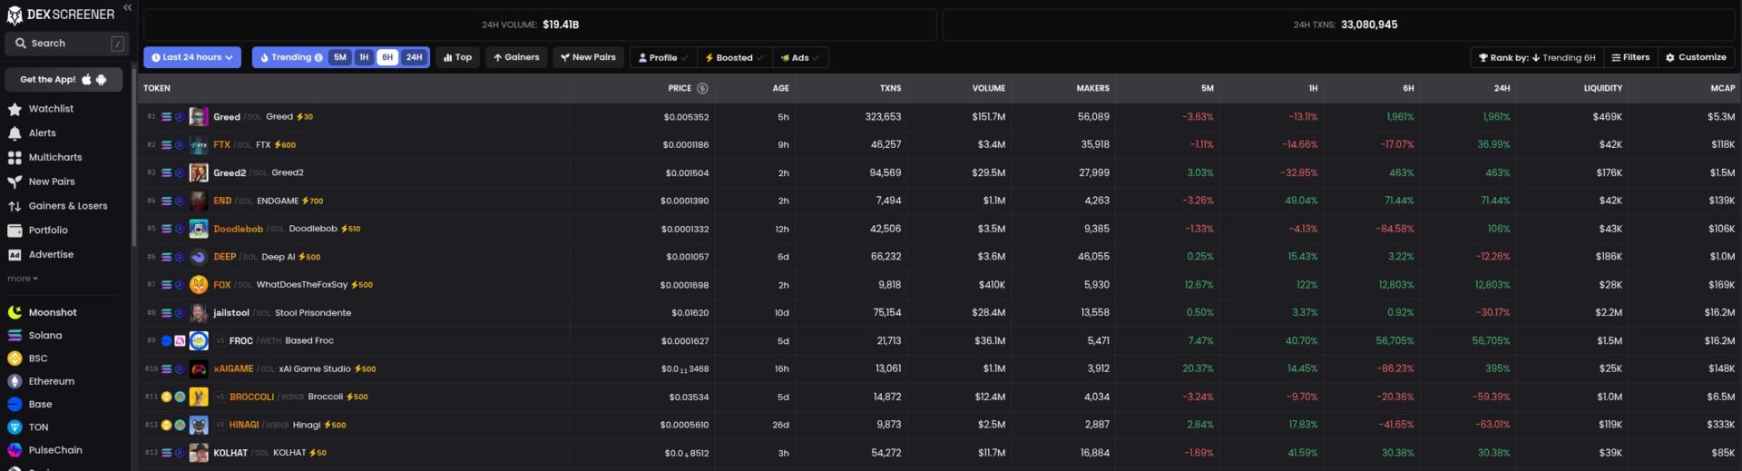Focus the Search input field
The image size is (1742, 471).
click(x=67, y=44)
